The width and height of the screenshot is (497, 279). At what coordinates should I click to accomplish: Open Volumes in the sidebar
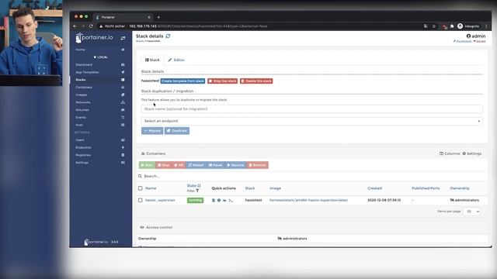coord(82,110)
